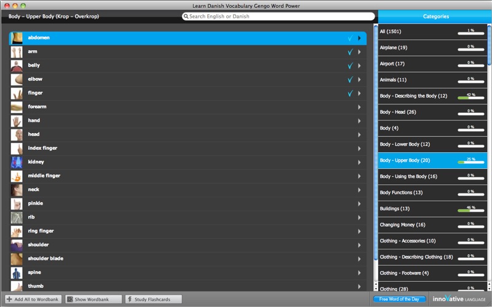Select the shoulder image icon

pos(17,245)
